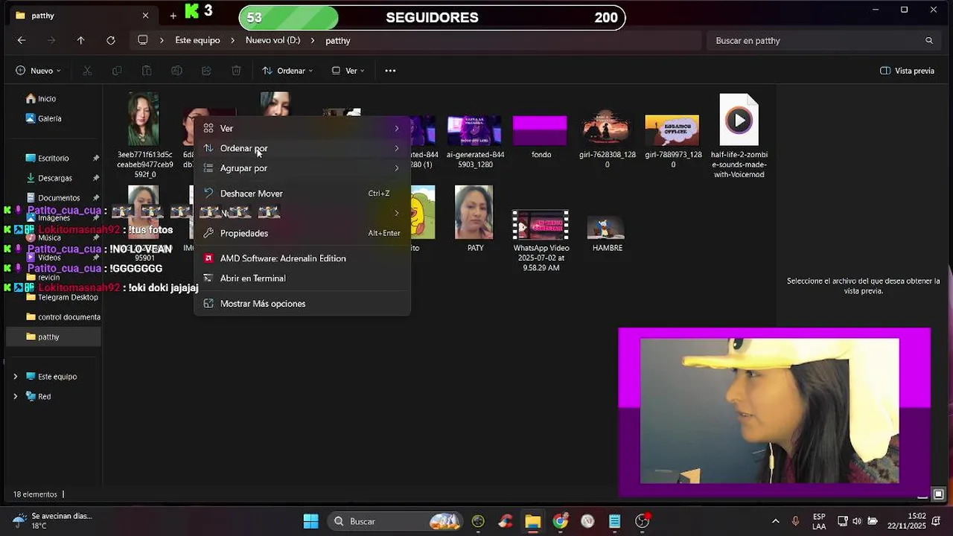Go back with the back arrow
Viewport: 953px width, 536px height.
(x=21, y=40)
